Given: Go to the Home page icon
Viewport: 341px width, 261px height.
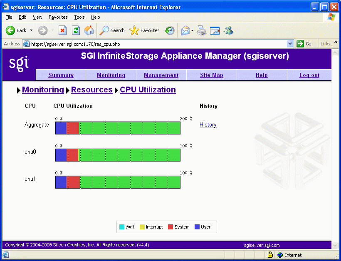Looking at the screenshot, I should click(89, 30).
